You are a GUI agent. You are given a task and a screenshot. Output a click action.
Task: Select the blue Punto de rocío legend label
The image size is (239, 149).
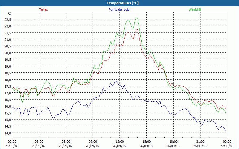coord(119,10)
